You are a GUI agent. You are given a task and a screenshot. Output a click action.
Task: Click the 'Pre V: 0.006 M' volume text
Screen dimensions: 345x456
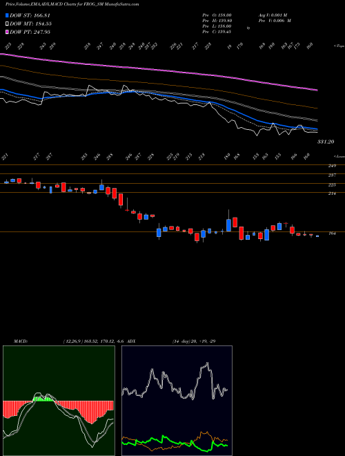point(275,21)
